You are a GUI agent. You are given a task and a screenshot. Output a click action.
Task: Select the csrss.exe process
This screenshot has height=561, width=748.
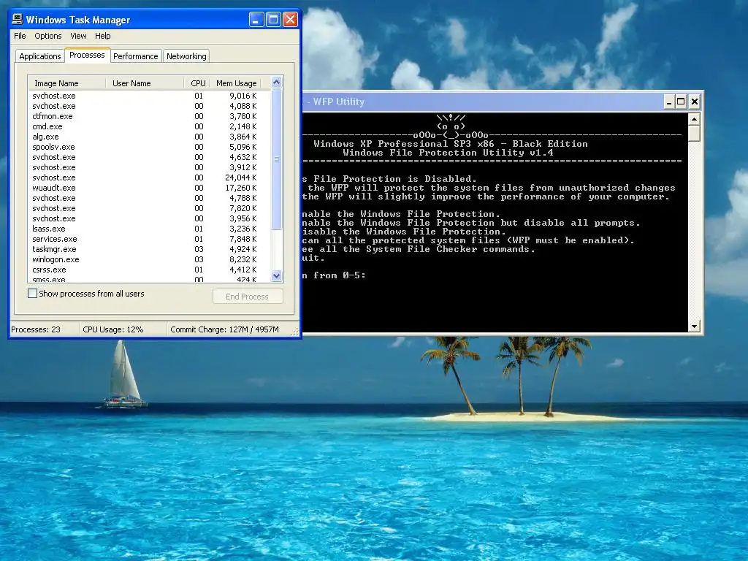coord(149,270)
